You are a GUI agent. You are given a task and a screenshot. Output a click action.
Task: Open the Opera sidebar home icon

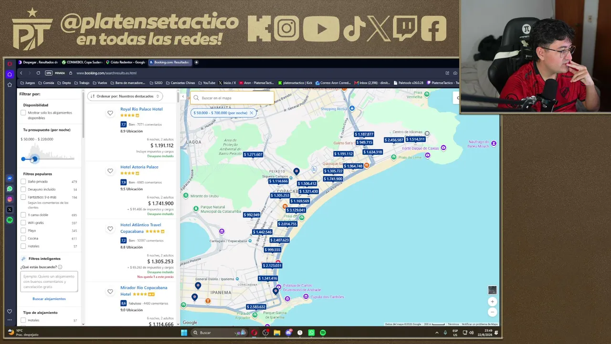[10, 74]
